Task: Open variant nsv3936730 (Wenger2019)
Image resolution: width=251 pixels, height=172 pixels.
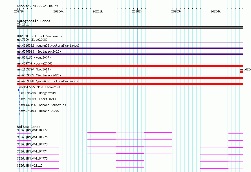Action: coord(38,93)
